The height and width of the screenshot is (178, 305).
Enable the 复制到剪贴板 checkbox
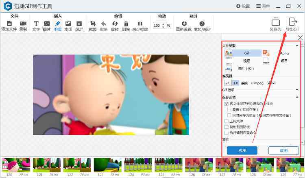click(x=227, y=127)
